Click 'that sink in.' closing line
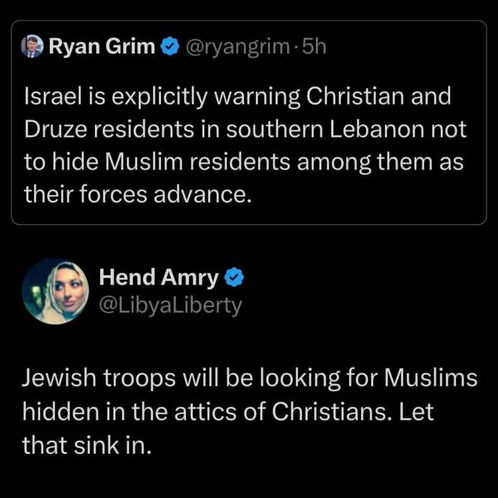 tap(87, 445)
